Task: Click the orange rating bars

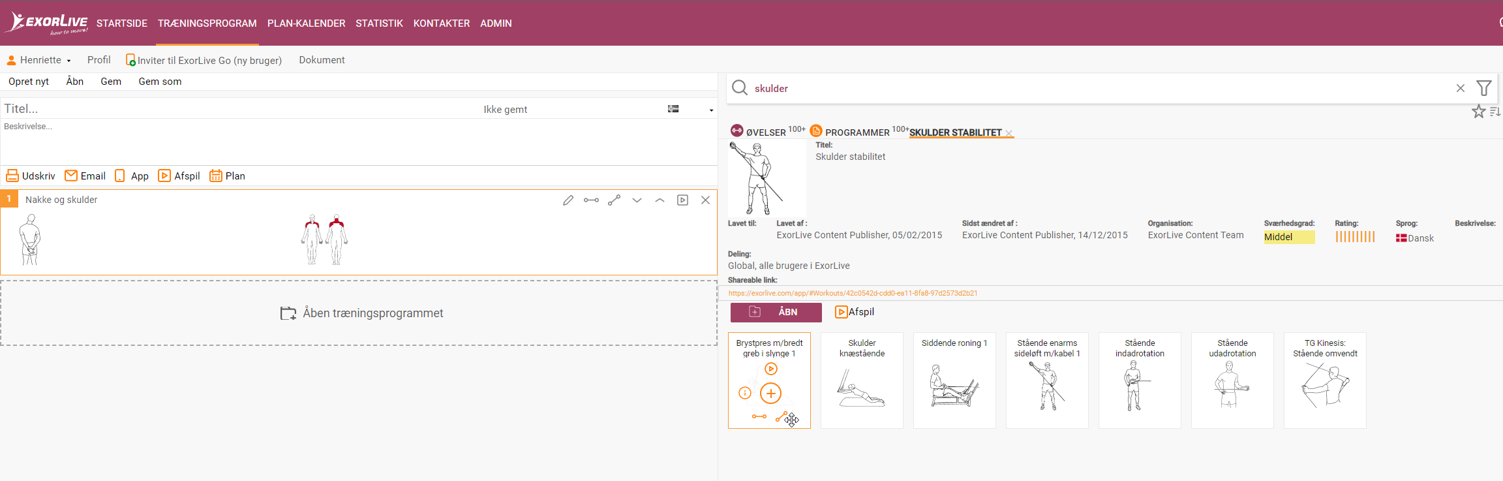Action: click(1355, 237)
